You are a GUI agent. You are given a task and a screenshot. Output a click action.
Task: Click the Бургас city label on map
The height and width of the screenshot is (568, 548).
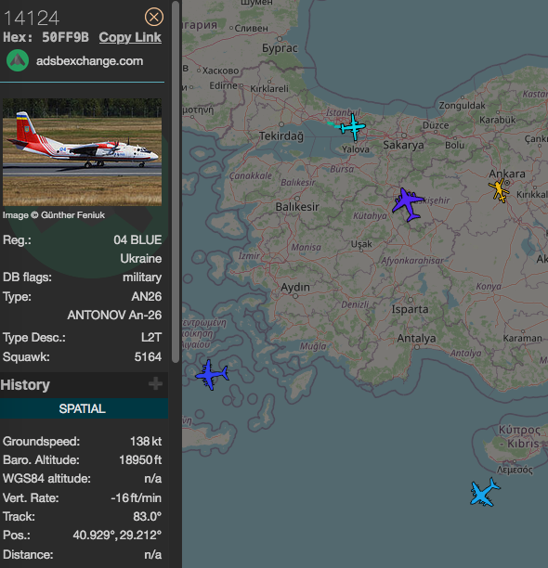pos(280,48)
